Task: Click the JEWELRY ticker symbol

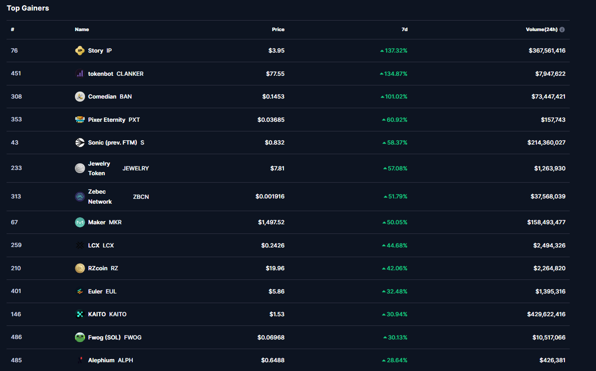Action: pyautogui.click(x=136, y=168)
